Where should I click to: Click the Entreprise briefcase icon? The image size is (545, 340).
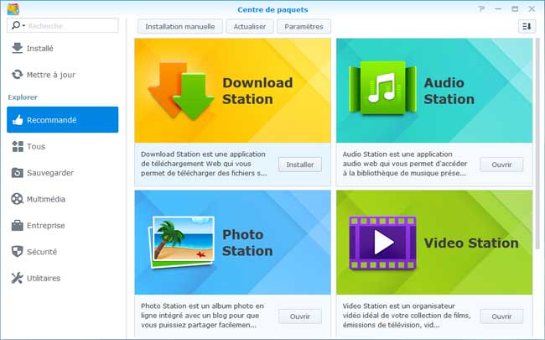(17, 226)
